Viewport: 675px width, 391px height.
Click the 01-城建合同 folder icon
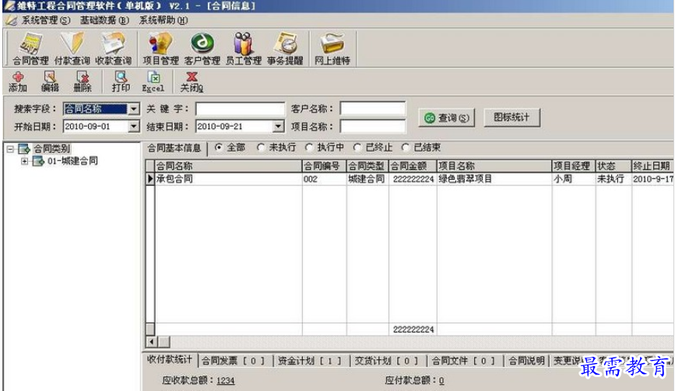tap(38, 161)
